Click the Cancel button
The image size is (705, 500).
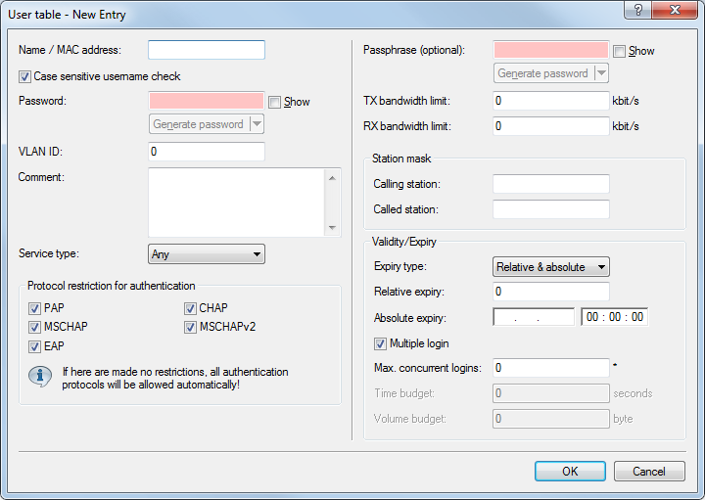(x=648, y=471)
